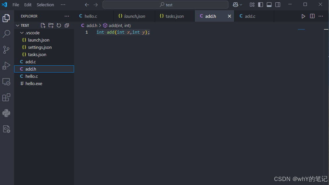Create a new file in TEST folder
329x185 pixels.
(x=43, y=25)
